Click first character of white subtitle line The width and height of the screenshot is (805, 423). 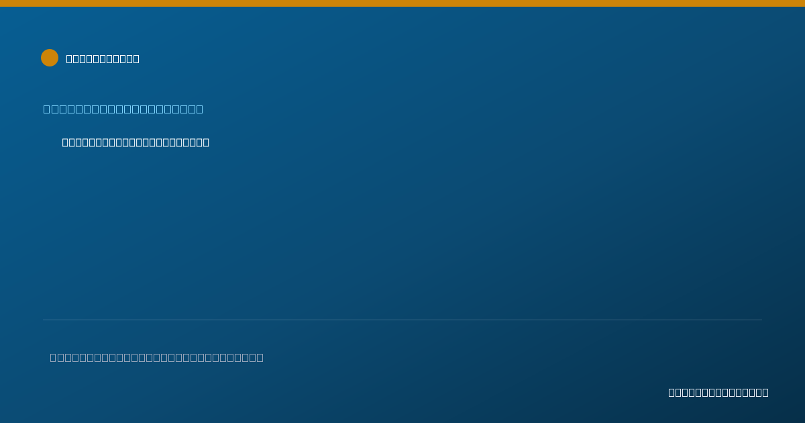65,142
